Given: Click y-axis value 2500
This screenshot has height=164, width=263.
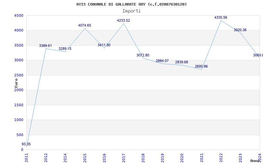Looking at the screenshot, I should [19, 75].
